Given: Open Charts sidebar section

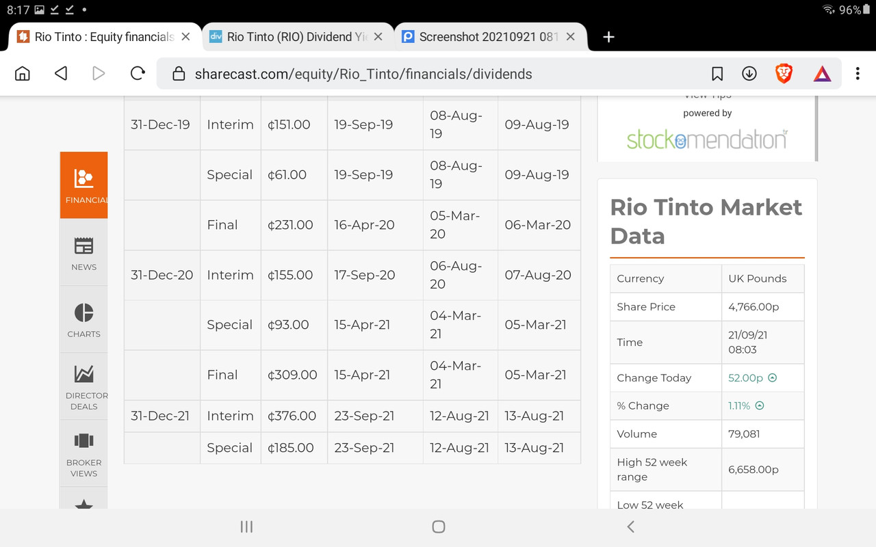Looking at the screenshot, I should point(84,319).
